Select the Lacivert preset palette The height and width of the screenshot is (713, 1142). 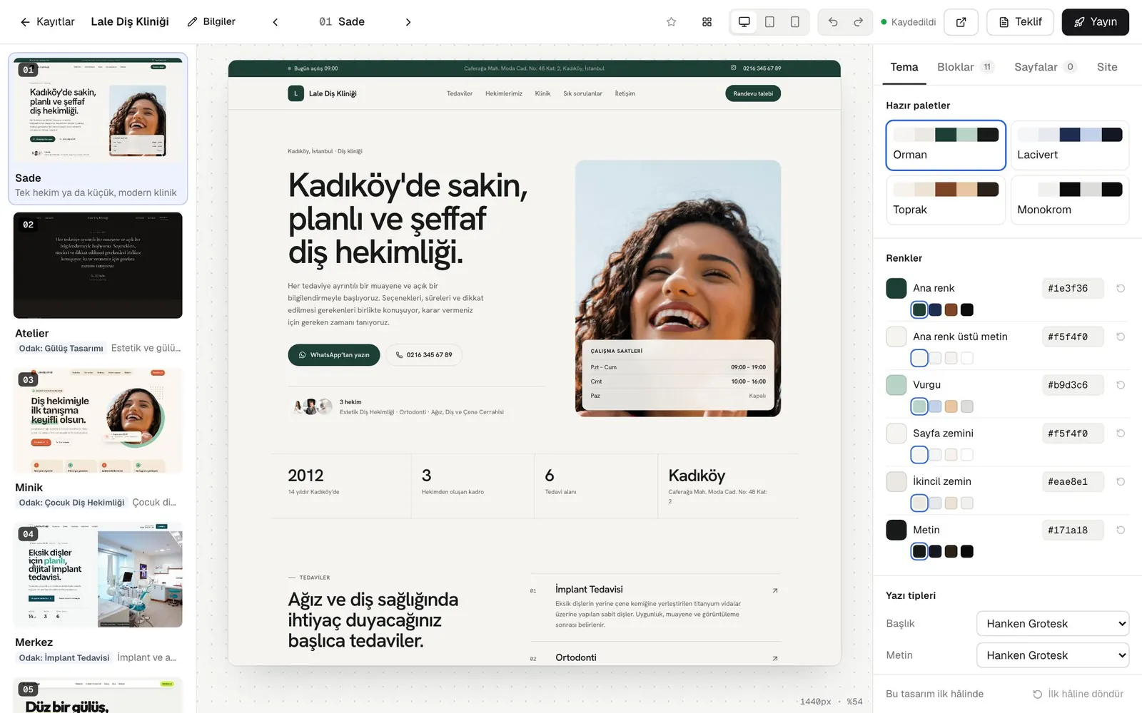pyautogui.click(x=1070, y=145)
